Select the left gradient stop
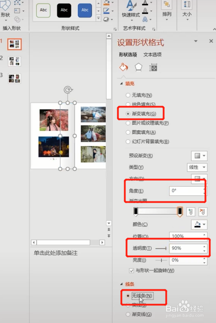 pos(136,212)
